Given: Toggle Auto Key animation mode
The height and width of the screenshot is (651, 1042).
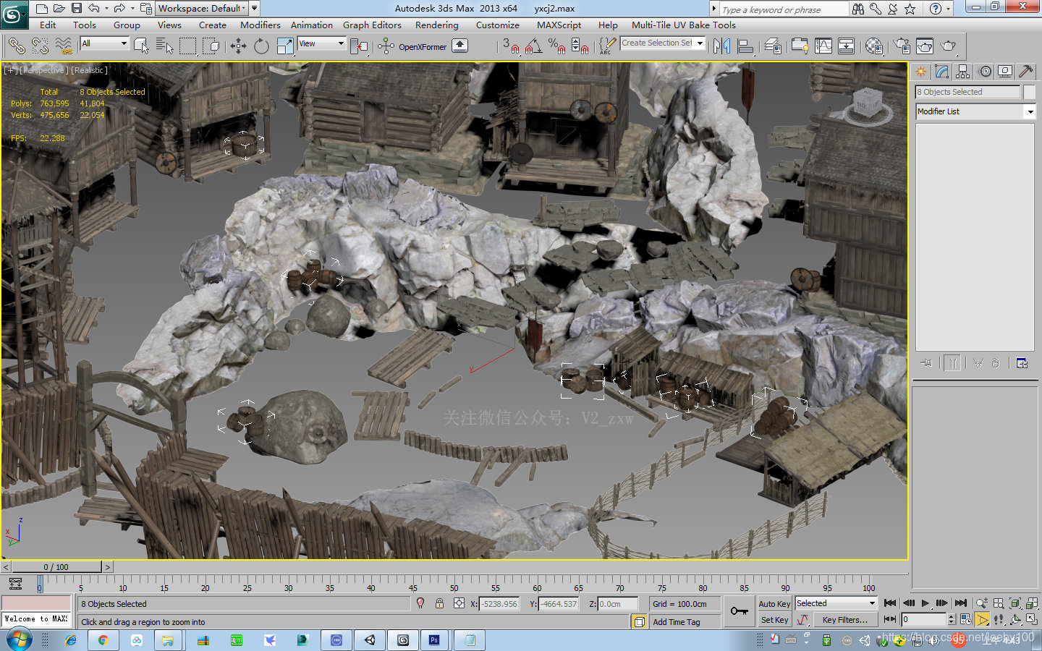Looking at the screenshot, I should 774,604.
